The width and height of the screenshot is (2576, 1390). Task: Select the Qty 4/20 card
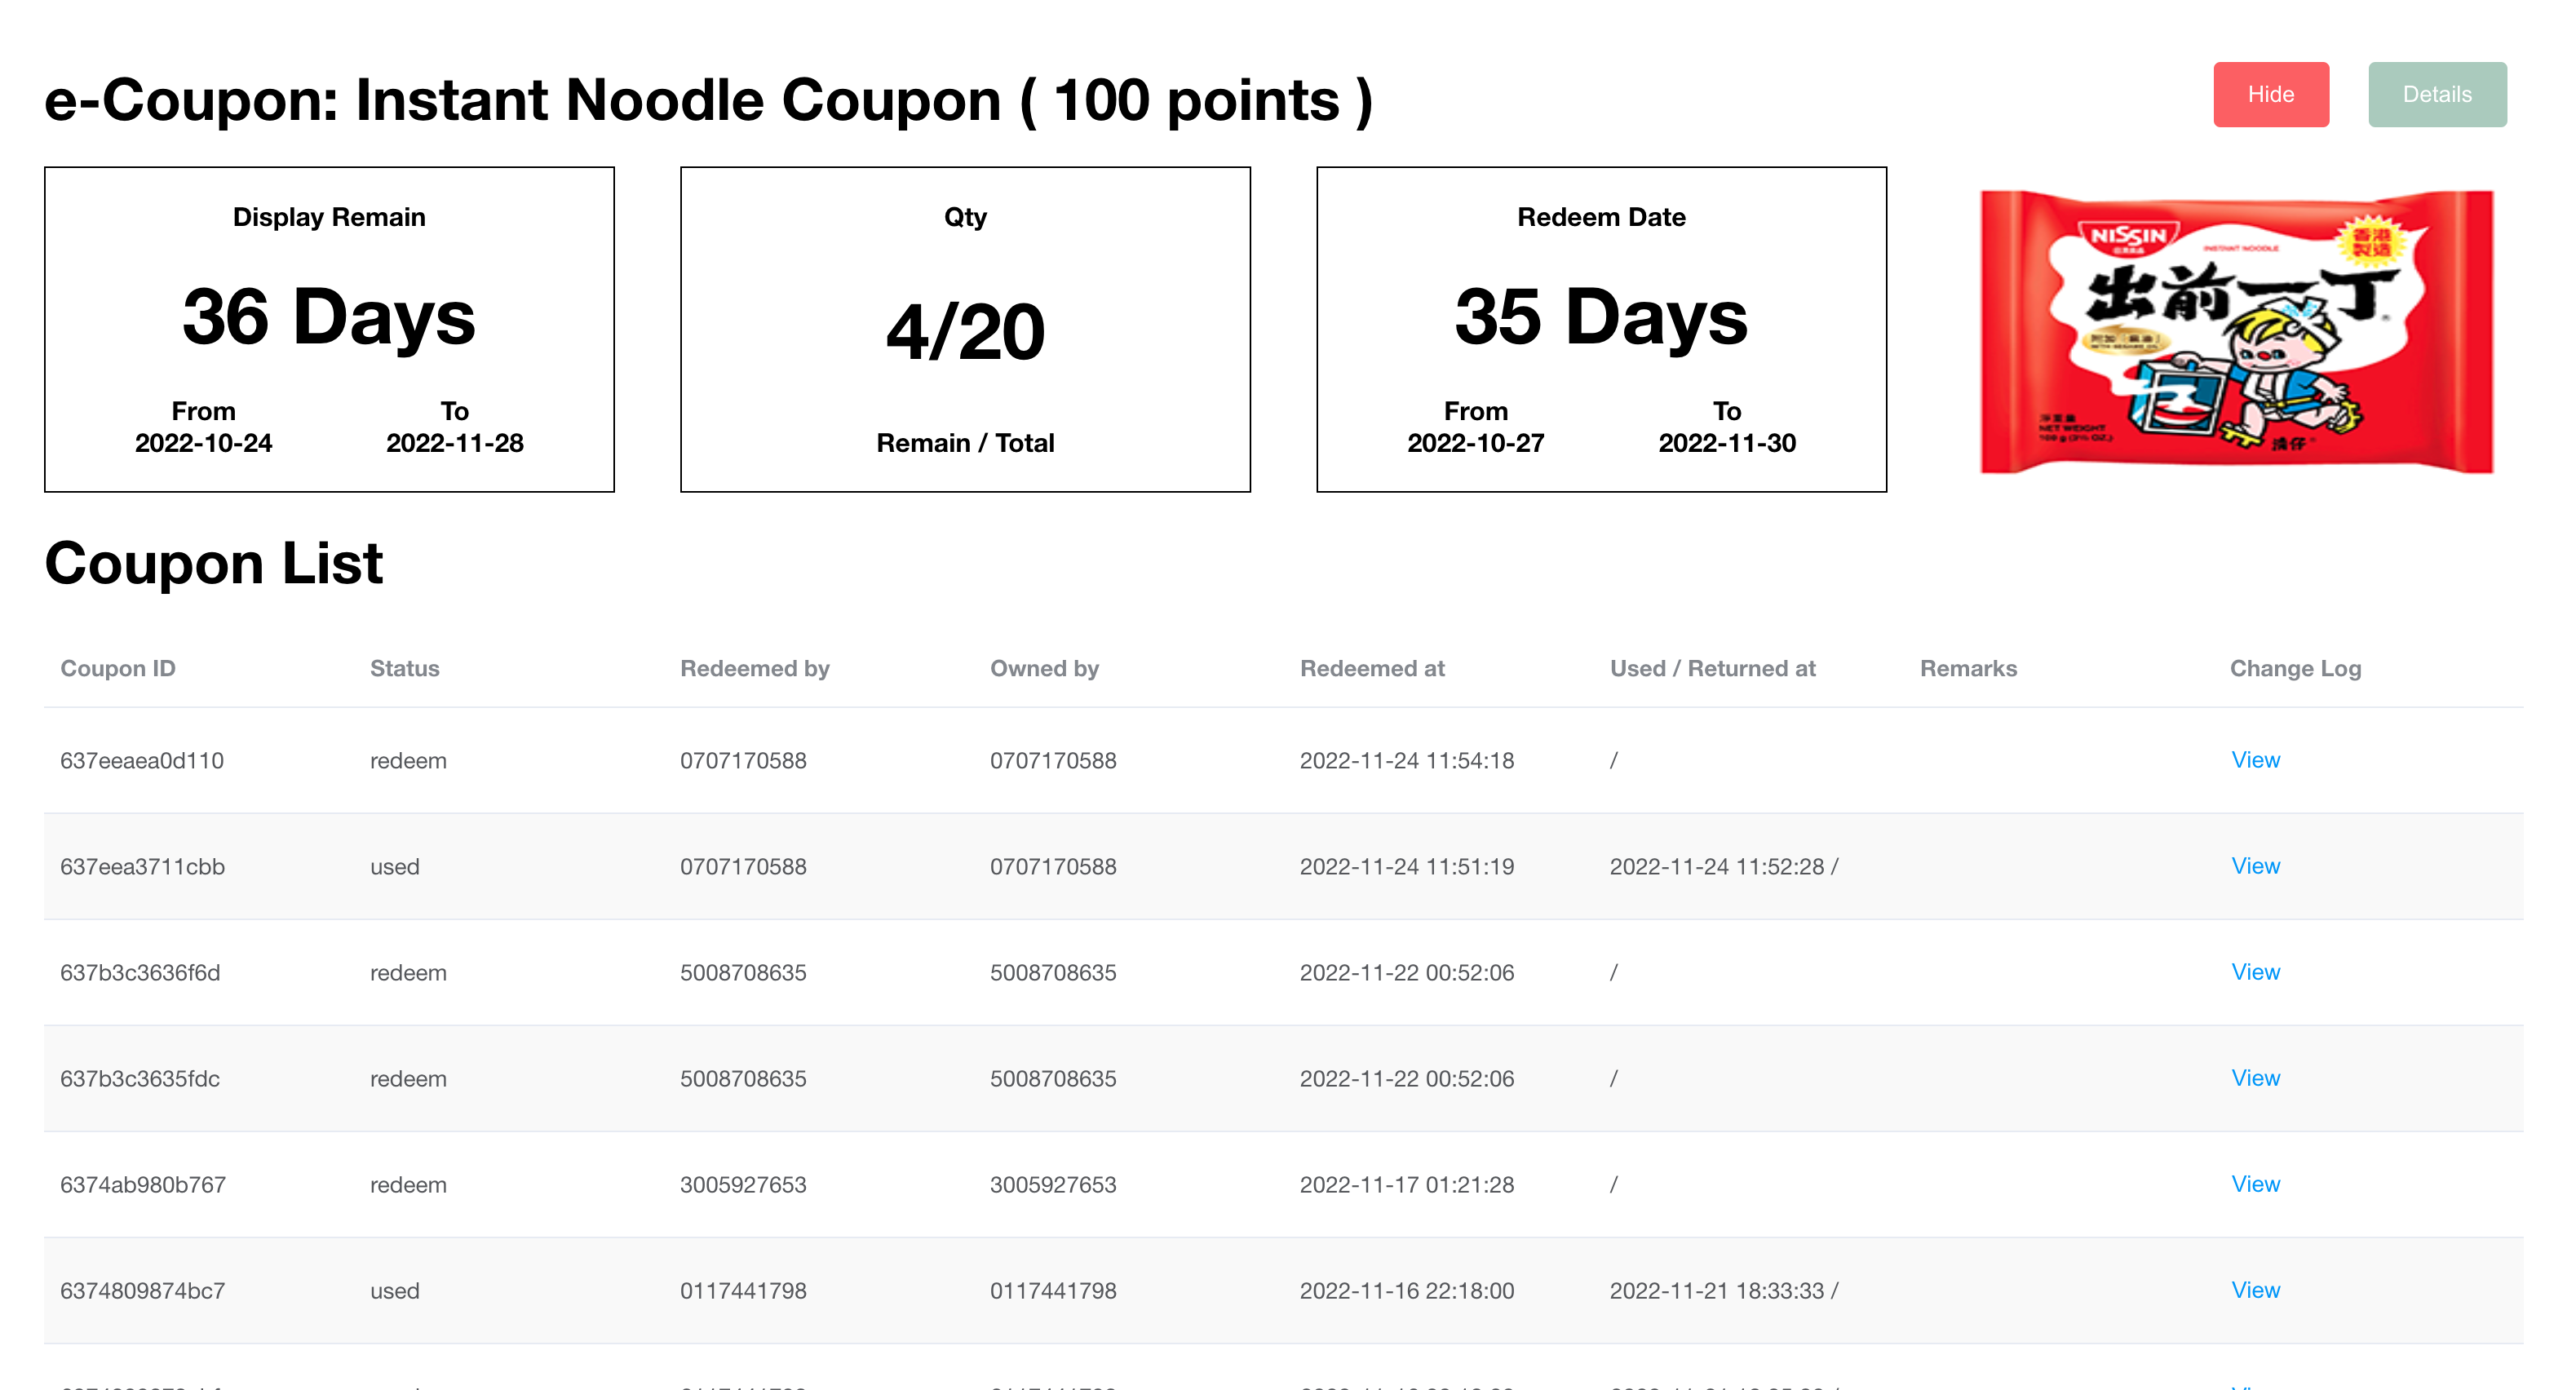(x=965, y=329)
